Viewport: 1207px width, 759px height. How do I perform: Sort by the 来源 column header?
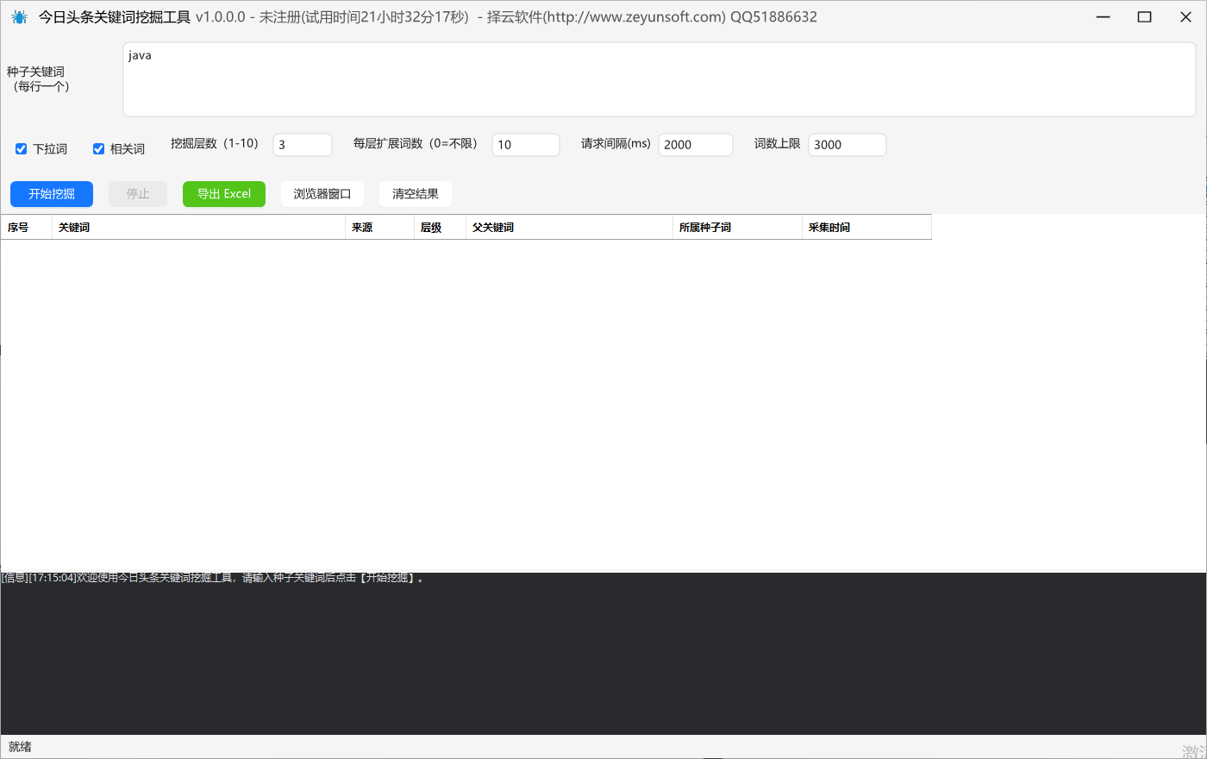click(379, 228)
